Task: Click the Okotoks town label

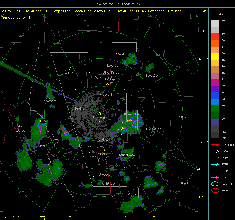Action: [104, 174]
